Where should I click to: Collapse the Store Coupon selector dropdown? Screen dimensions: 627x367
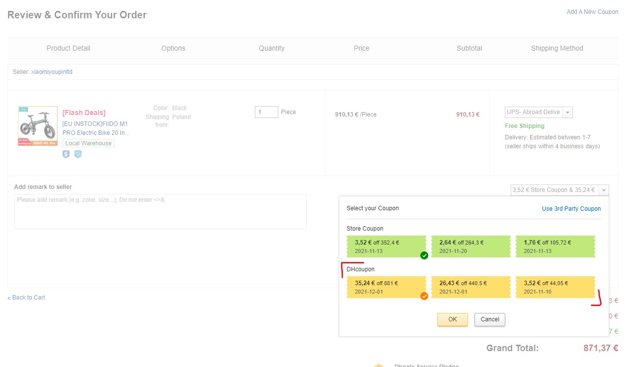click(x=604, y=190)
